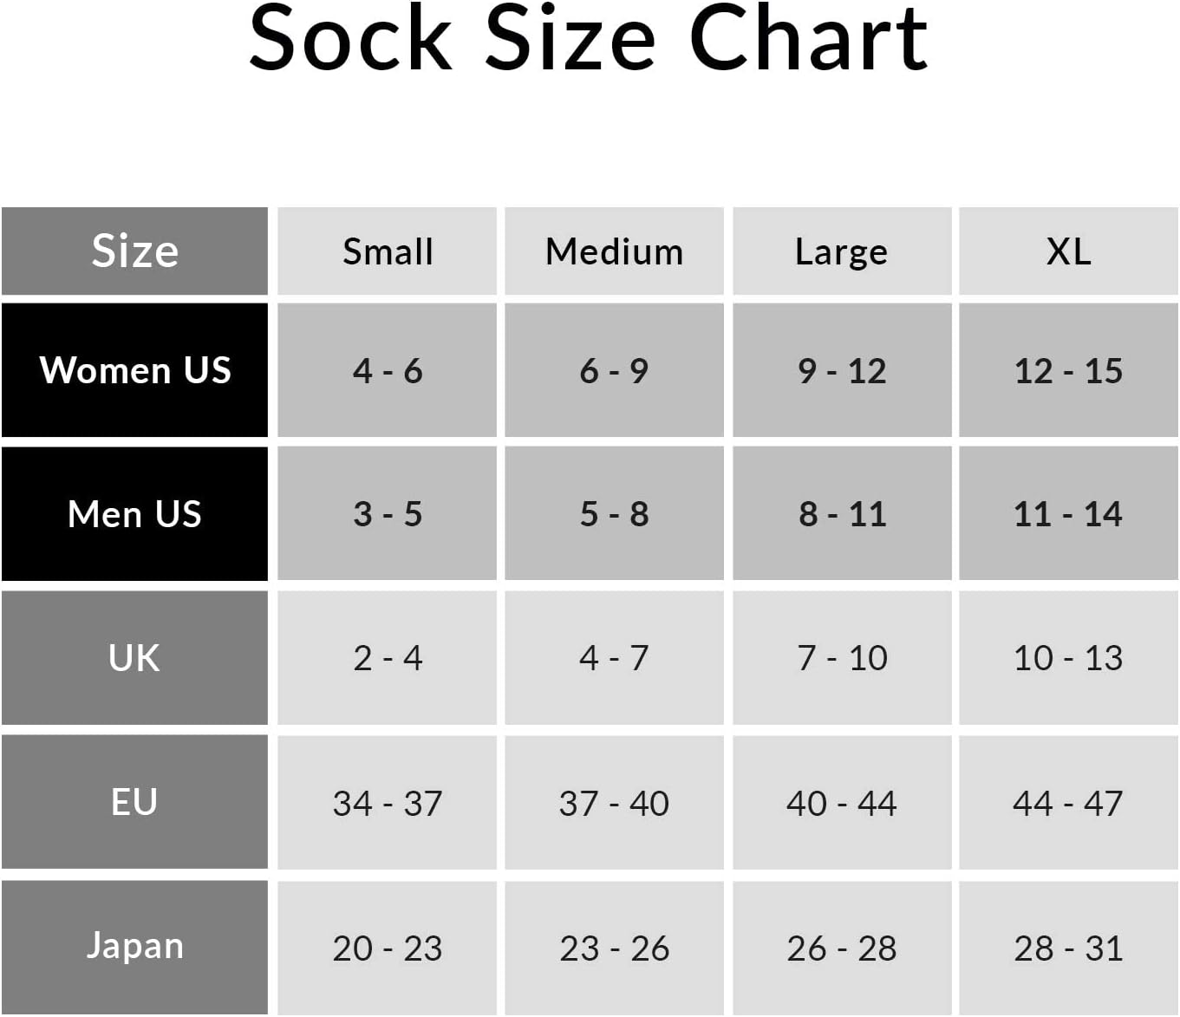Select the XL column header
The height and width of the screenshot is (1017, 1180).
click(1068, 251)
